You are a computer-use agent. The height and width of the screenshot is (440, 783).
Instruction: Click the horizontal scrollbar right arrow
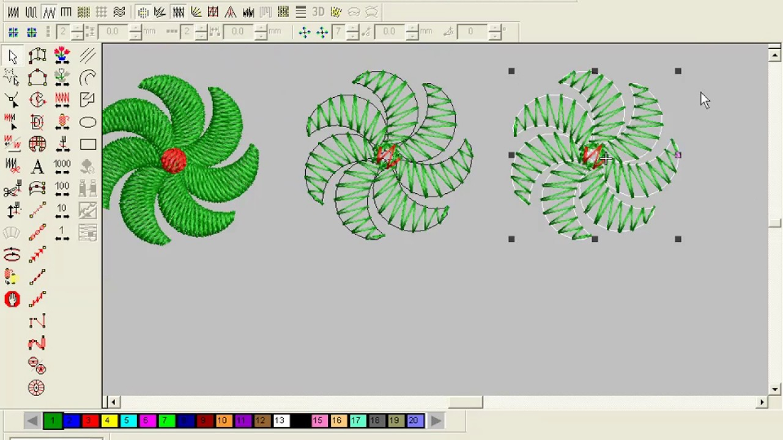[762, 402]
